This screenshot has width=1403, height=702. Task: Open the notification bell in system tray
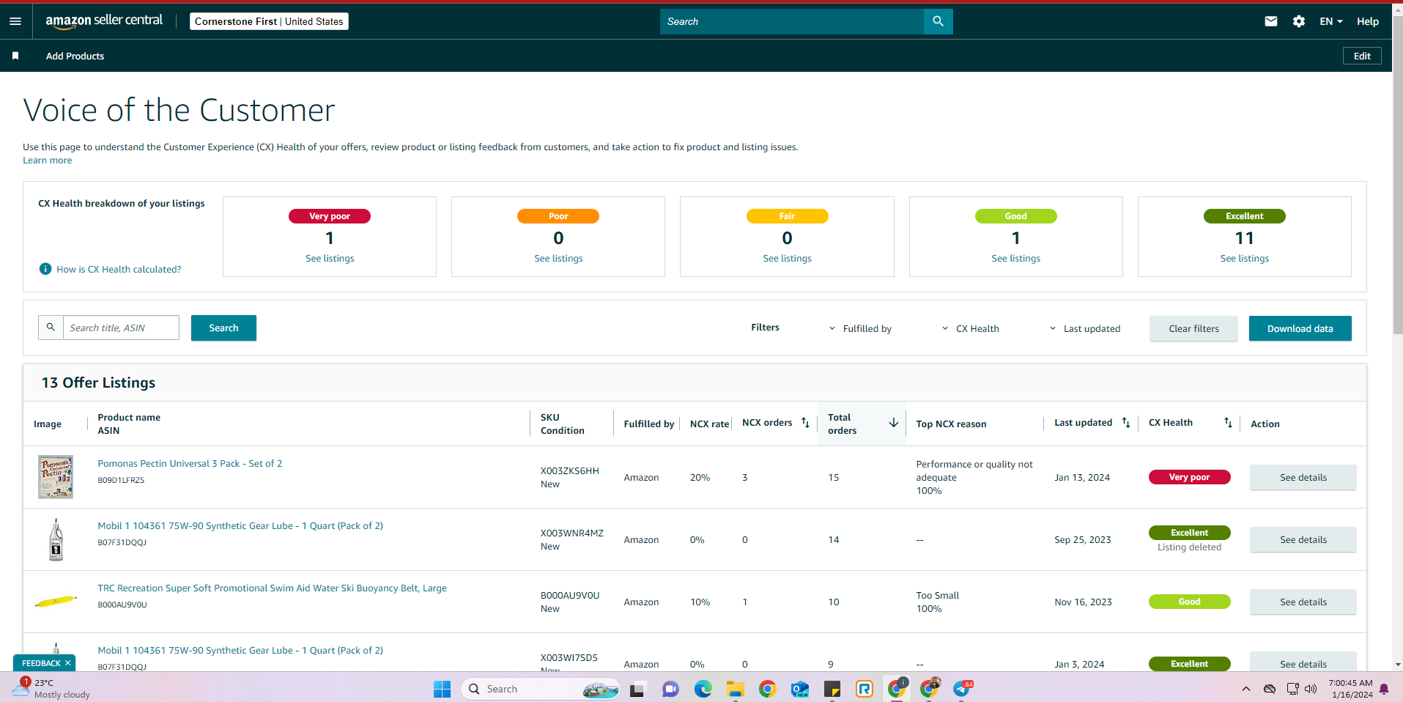1384,689
